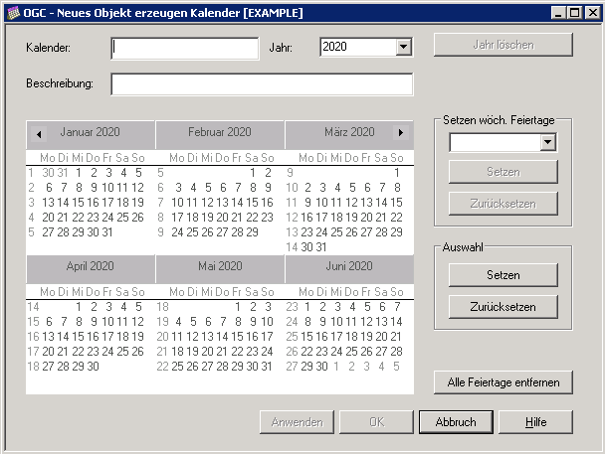
Task: Click the calendar app icon in title bar
Action: point(13,13)
